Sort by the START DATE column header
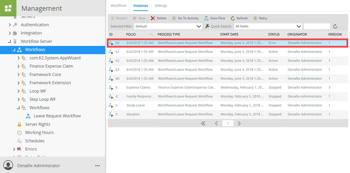Screen dimensions: 350x173 229,35
